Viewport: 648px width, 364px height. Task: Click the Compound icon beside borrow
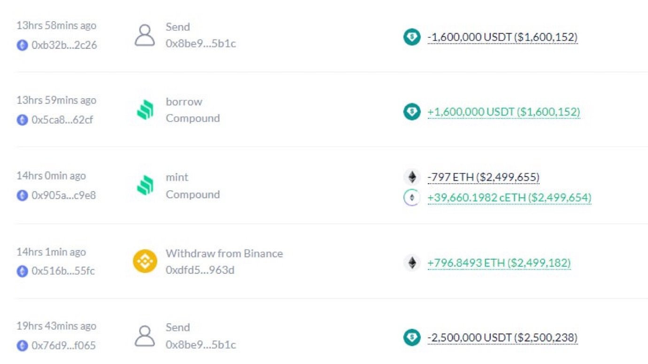coord(145,110)
